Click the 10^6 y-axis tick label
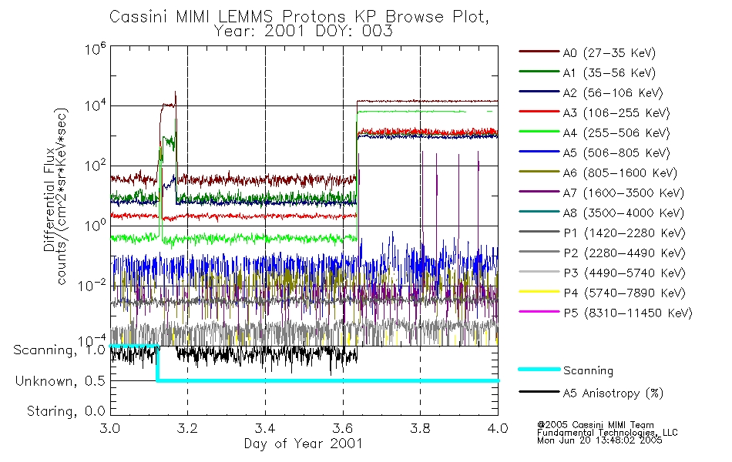The height and width of the screenshot is (462, 732). (x=95, y=49)
